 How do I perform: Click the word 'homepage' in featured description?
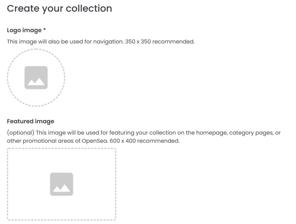pyautogui.click(x=212, y=133)
